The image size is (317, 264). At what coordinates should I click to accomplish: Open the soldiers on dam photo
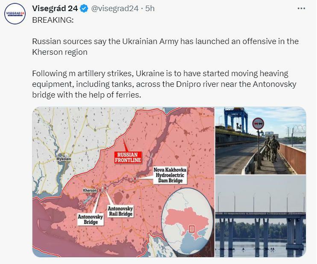pyautogui.click(x=261, y=141)
